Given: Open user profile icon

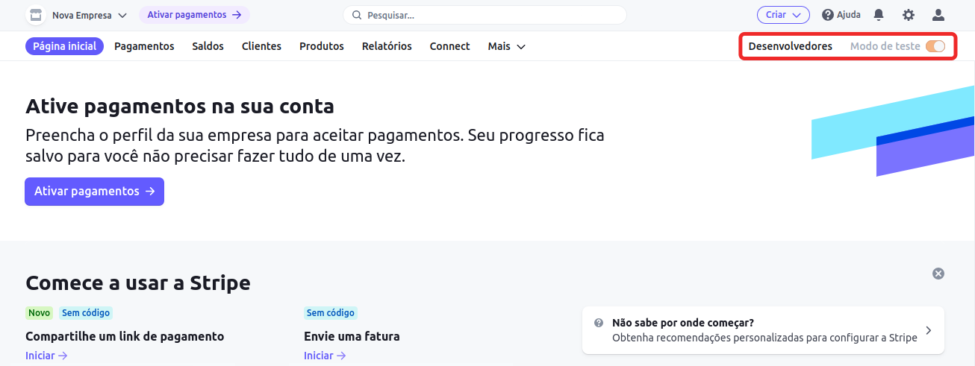Looking at the screenshot, I should pos(938,15).
